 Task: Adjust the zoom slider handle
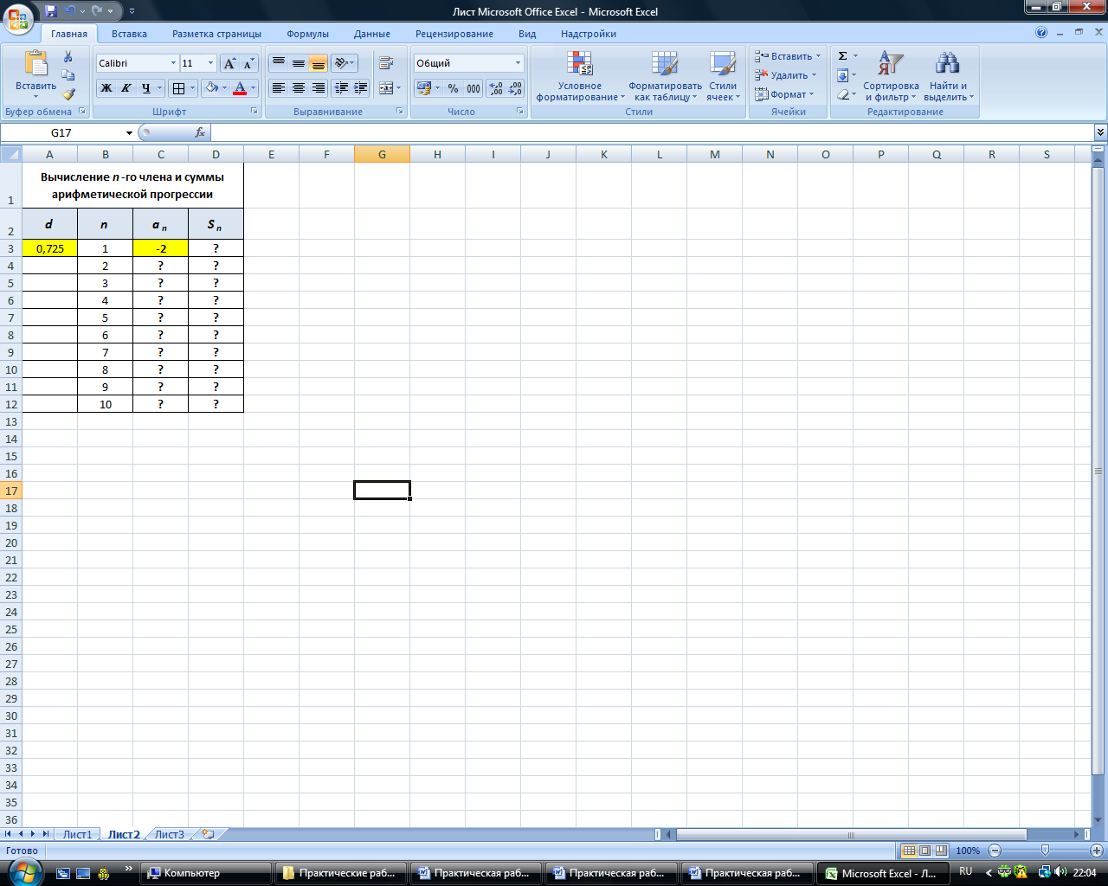point(1045,851)
